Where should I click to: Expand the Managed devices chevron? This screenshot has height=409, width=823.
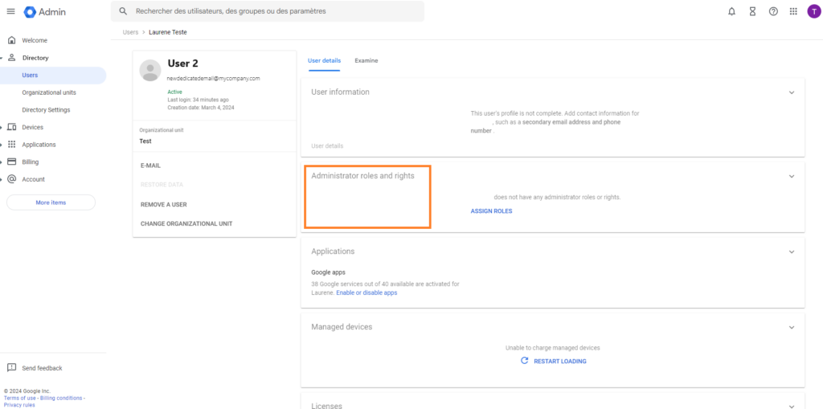click(x=792, y=328)
